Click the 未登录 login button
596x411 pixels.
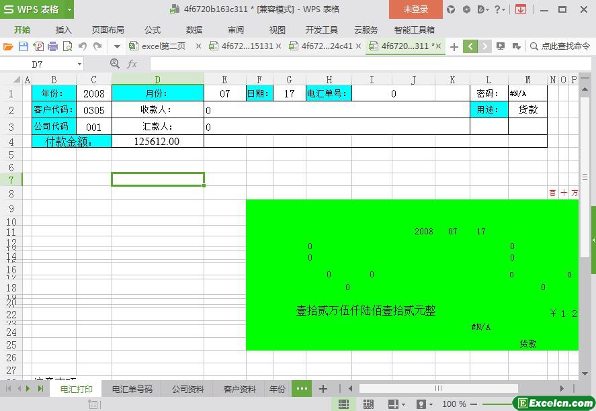coord(415,9)
